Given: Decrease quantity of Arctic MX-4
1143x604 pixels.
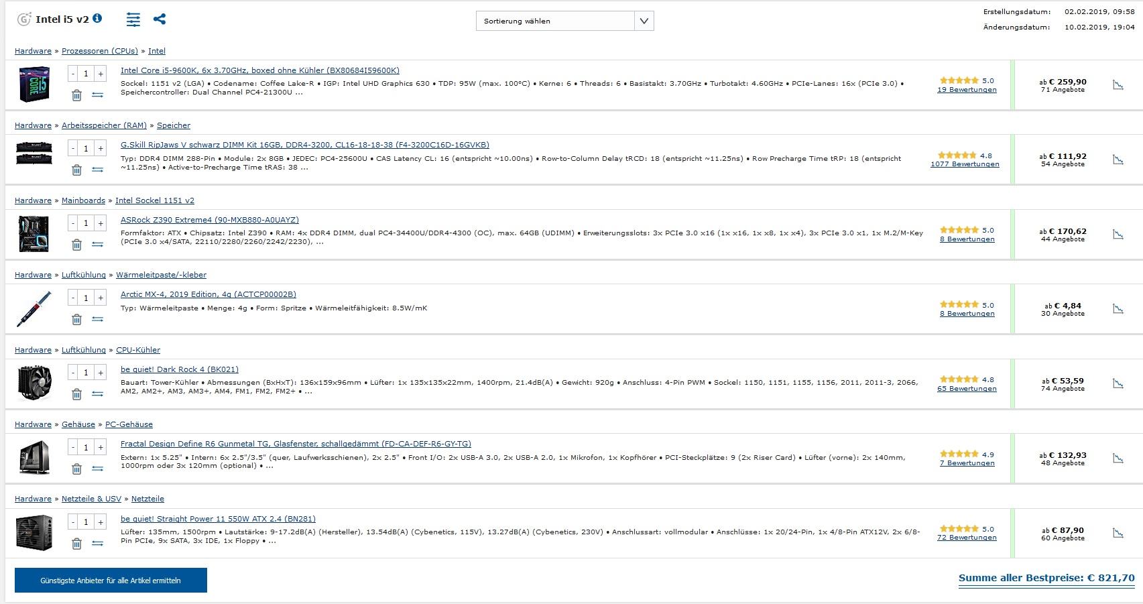Looking at the screenshot, I should pyautogui.click(x=73, y=298).
